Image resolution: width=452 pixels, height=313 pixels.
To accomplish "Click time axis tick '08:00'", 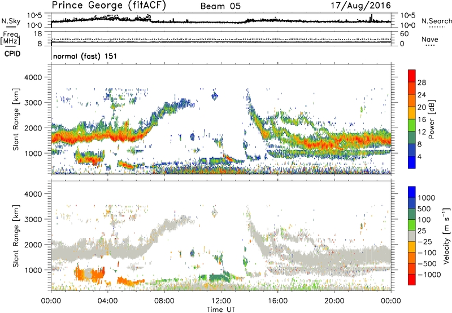I will click(x=164, y=301).
